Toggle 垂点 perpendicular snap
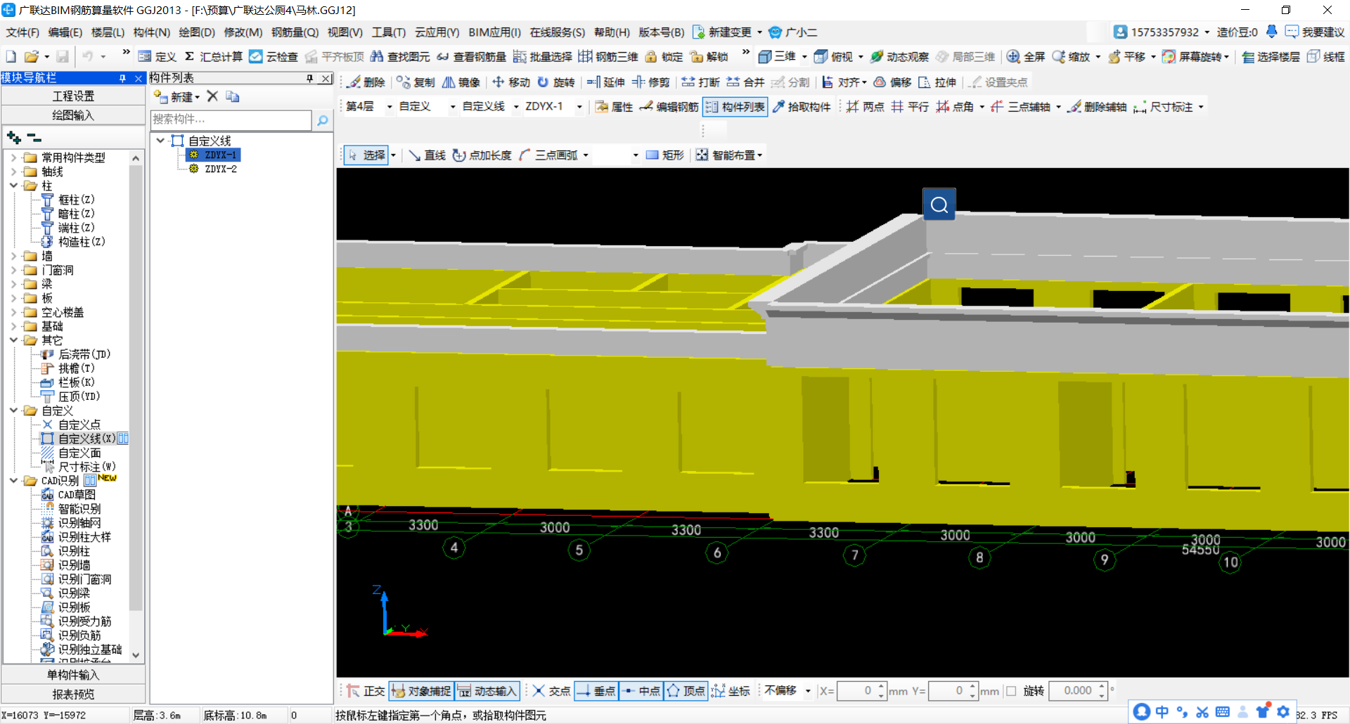This screenshot has width=1350, height=724. (x=596, y=691)
